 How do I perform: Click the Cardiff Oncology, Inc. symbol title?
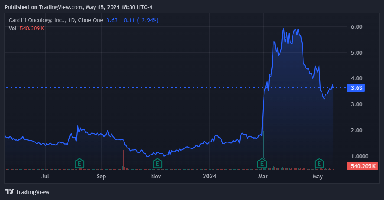(x=37, y=20)
